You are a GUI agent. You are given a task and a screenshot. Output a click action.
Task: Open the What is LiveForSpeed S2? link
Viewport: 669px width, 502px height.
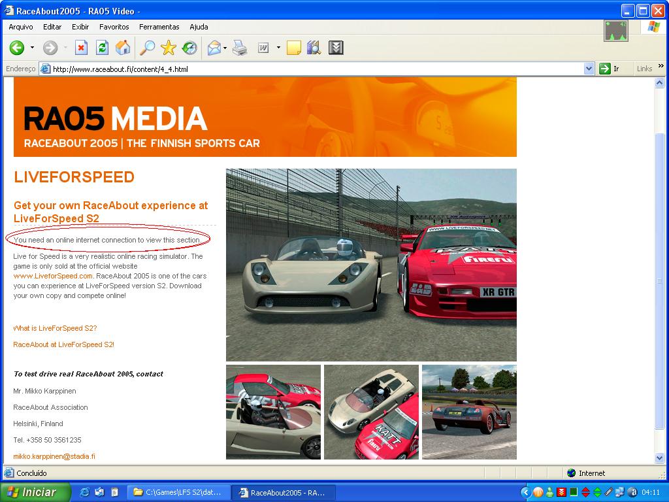(55, 328)
